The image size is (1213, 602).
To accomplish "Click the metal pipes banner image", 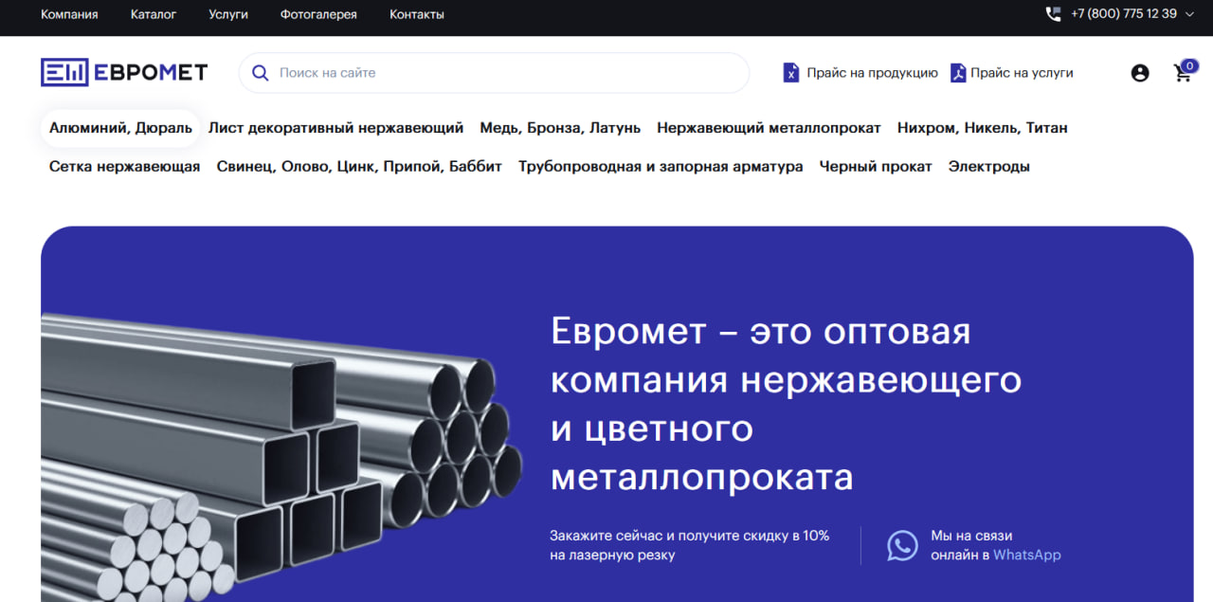I will tap(281, 458).
